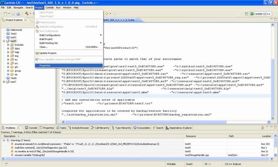Choose Properties in the Project menu
Viewport: 278px width, 167px height.
pyautogui.click(x=69, y=66)
